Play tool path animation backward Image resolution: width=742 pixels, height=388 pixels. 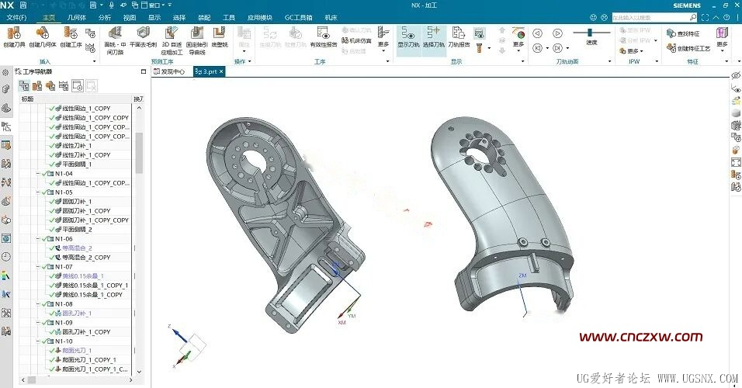tap(537, 33)
